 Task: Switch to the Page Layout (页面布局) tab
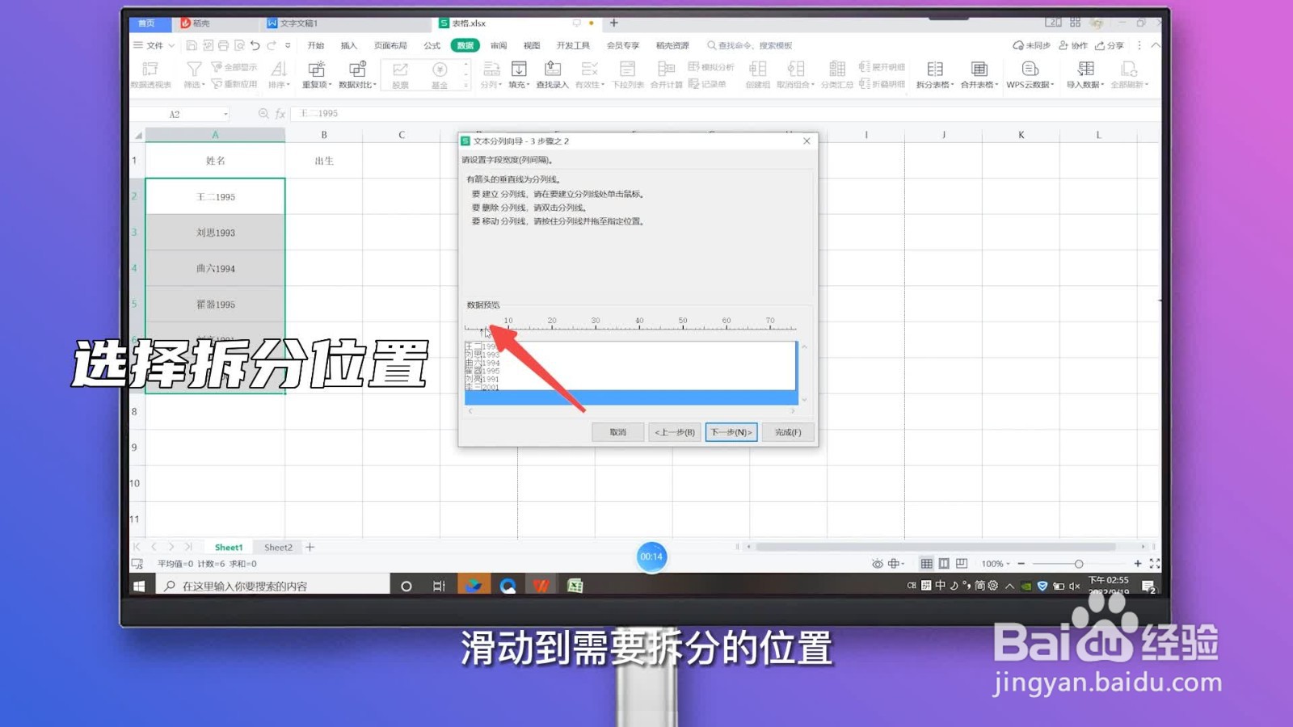pos(390,45)
